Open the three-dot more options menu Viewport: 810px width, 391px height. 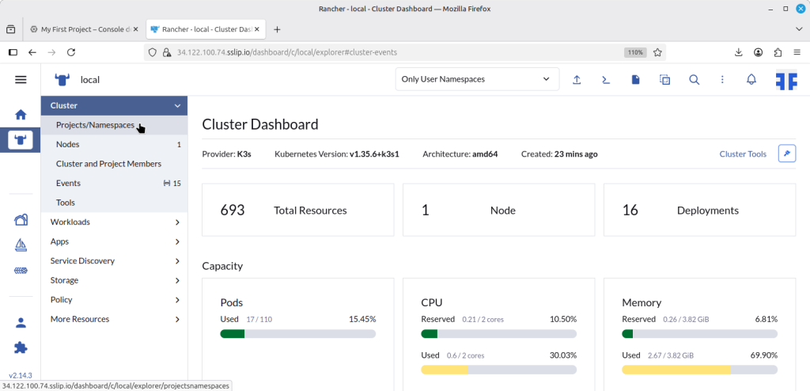point(722,80)
